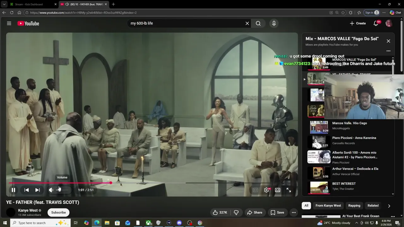
Task: Open the YouTube hamburger guide menu
Action: coord(9,23)
